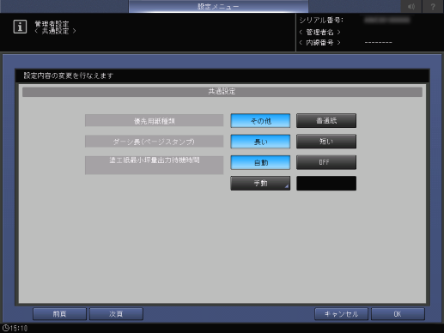Screen dimensions: 444x333
Task: Go to next page with 次頁
Action: pos(116,314)
